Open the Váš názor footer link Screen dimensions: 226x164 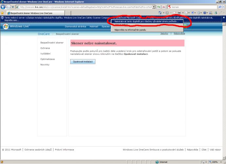pyautogui.click(x=215, y=150)
